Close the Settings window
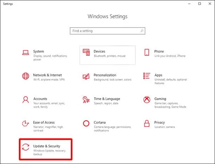Image resolution: width=215 pixels, height=164 pixels. 210,4
